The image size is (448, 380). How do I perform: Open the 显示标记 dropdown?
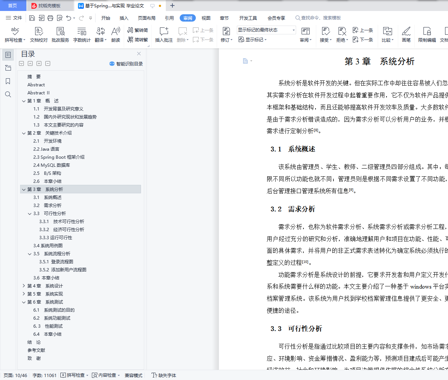coord(253,39)
